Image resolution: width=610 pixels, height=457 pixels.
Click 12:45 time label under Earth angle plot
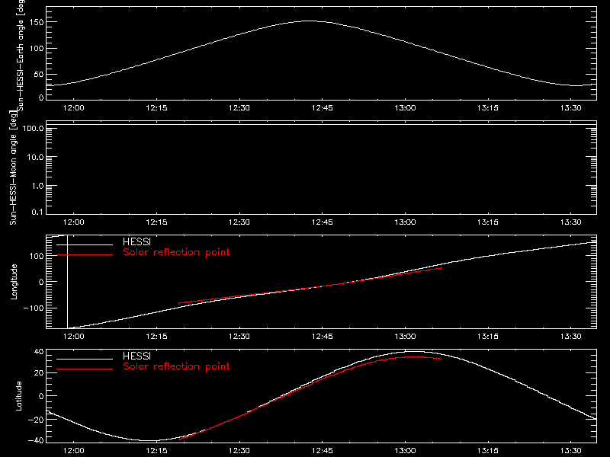(x=322, y=108)
